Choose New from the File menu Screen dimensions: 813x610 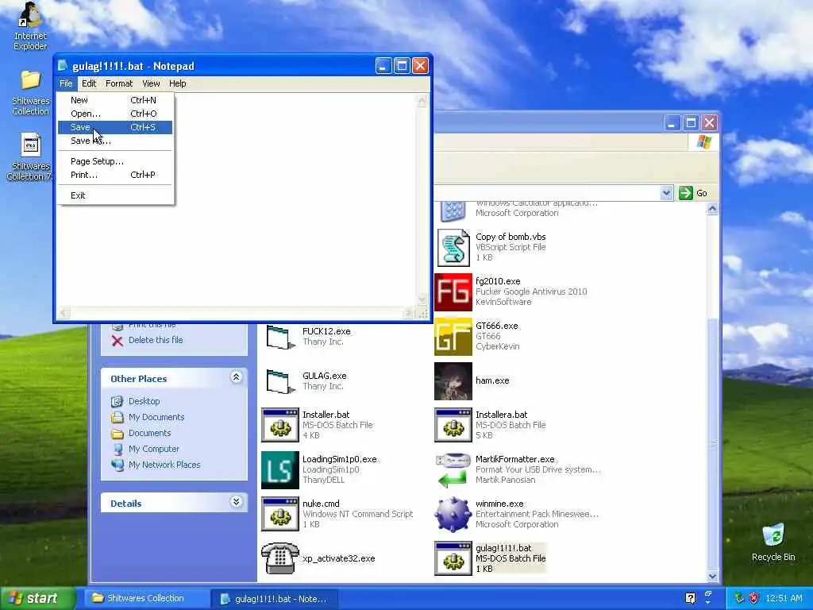(x=115, y=100)
